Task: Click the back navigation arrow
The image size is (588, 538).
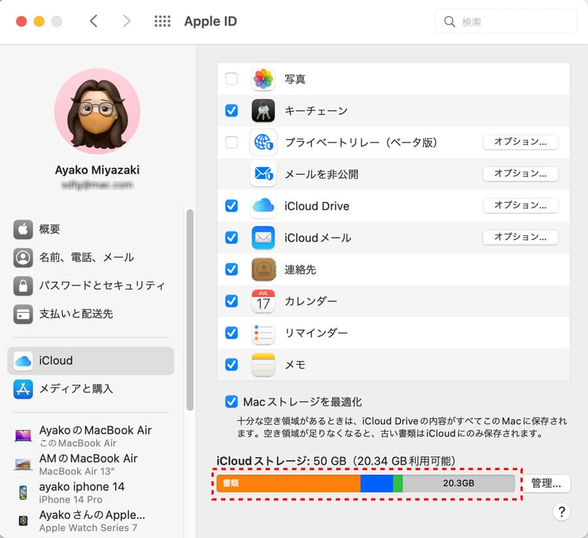Action: (x=93, y=21)
